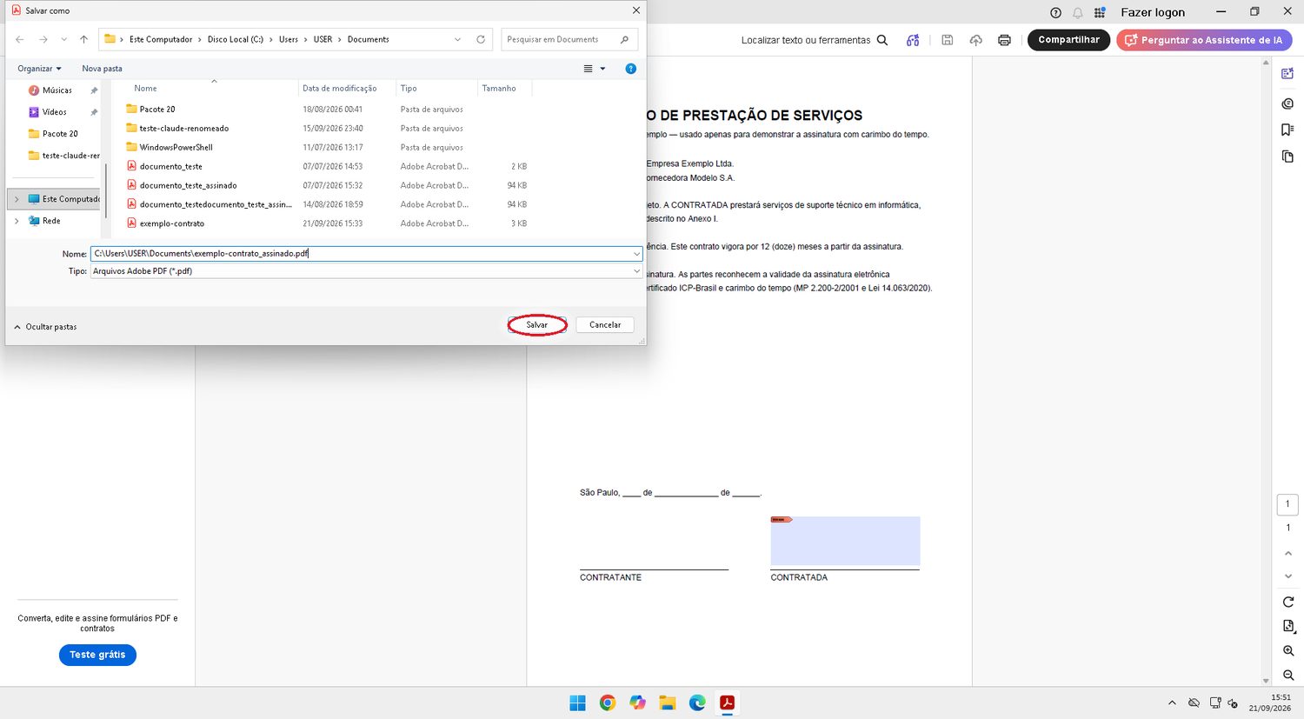Click Perguntar ao Assistente de IA
Image resolution: width=1304 pixels, height=719 pixels.
click(1204, 40)
